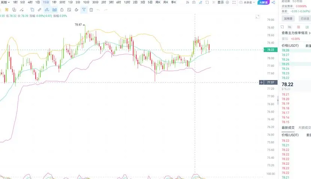The height and width of the screenshot is (179, 311).
Task: Select the 分时 time-share view
Action: pos(62,2)
